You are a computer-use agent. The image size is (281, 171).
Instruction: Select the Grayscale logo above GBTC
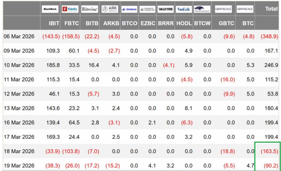(223, 9)
